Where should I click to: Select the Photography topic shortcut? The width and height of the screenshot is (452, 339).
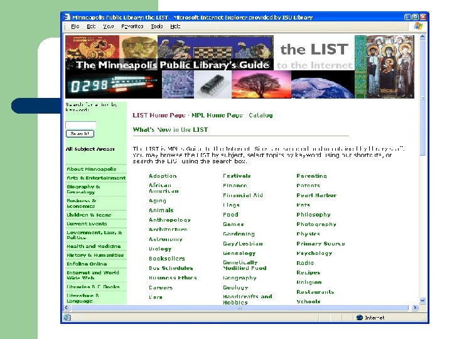tap(316, 224)
